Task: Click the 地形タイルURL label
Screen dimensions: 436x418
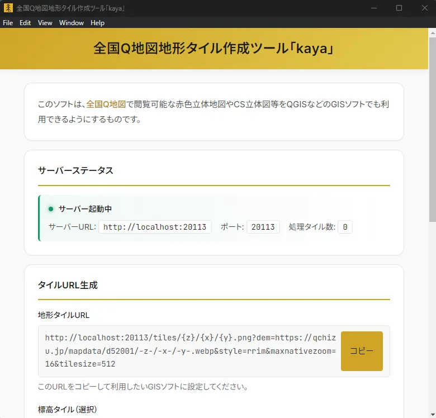Action: coord(64,315)
